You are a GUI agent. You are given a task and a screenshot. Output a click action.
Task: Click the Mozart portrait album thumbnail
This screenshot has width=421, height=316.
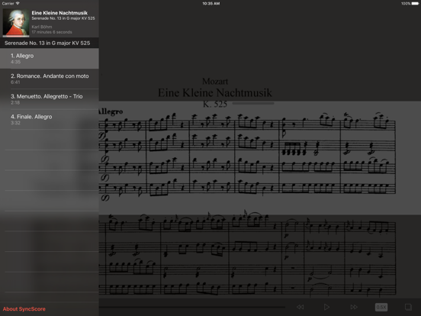click(x=16, y=23)
